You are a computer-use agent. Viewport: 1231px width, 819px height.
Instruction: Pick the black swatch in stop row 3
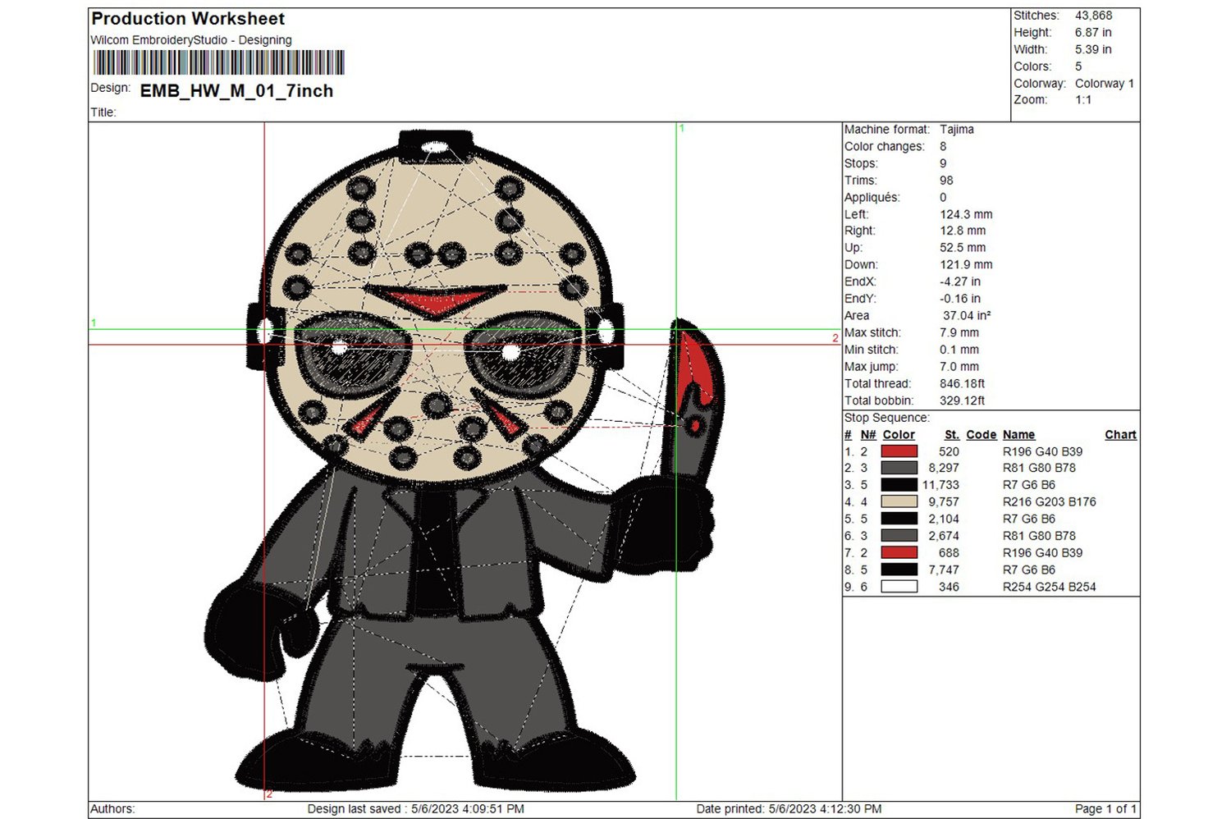pyautogui.click(x=899, y=485)
